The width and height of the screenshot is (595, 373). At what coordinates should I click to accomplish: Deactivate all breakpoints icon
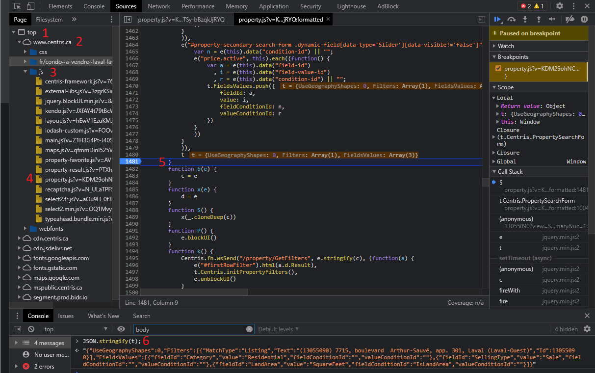(x=569, y=19)
